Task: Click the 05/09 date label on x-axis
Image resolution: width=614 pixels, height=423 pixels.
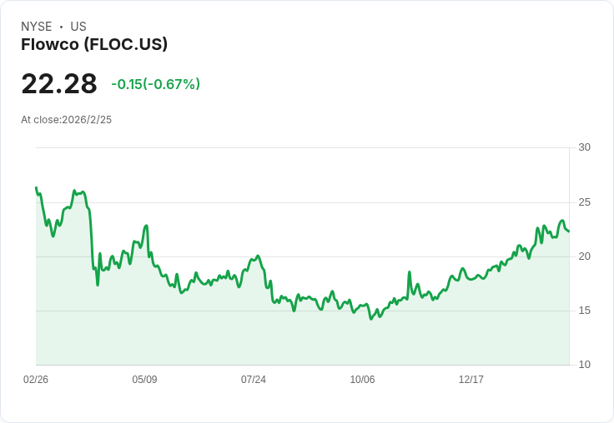Action: tap(144, 379)
